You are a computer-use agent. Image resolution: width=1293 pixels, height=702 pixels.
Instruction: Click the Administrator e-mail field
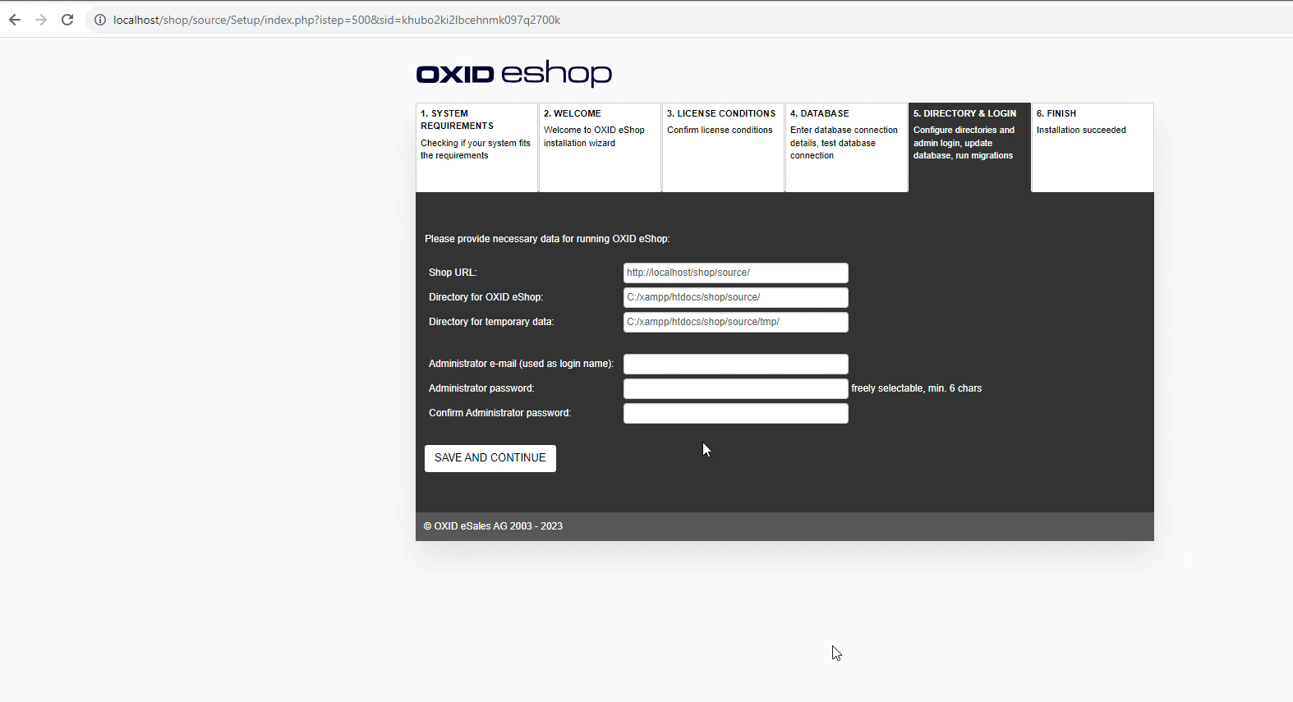point(735,364)
